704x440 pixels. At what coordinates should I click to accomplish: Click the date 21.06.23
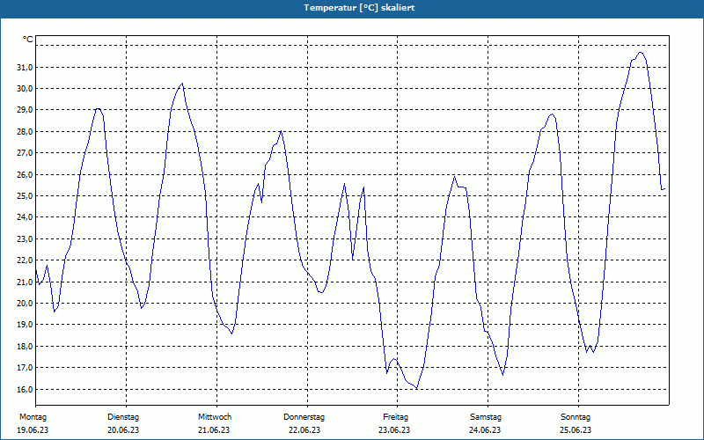214,430
